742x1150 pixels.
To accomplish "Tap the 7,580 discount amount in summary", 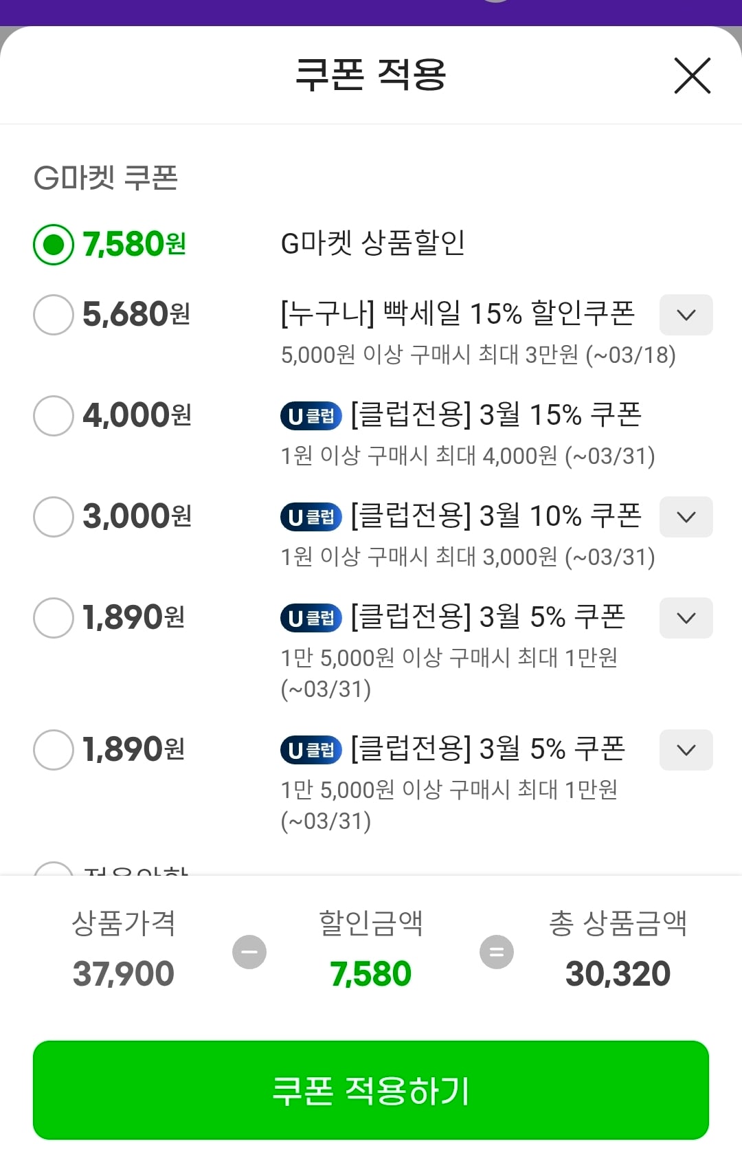I will (371, 973).
